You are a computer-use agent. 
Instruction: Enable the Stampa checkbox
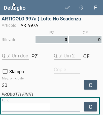click(5, 71)
